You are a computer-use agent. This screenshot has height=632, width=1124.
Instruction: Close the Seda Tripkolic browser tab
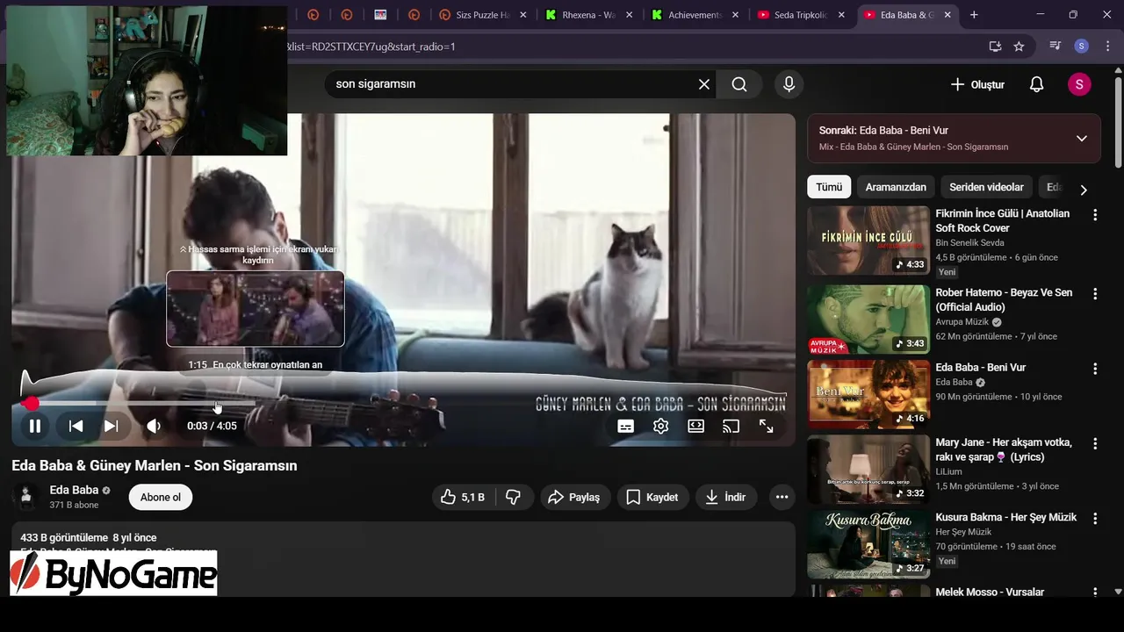841,15
